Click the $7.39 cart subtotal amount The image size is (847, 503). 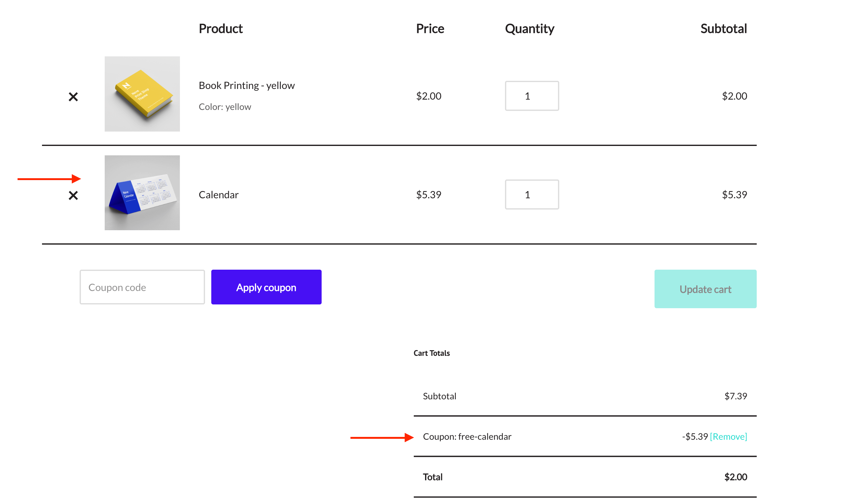coord(735,396)
